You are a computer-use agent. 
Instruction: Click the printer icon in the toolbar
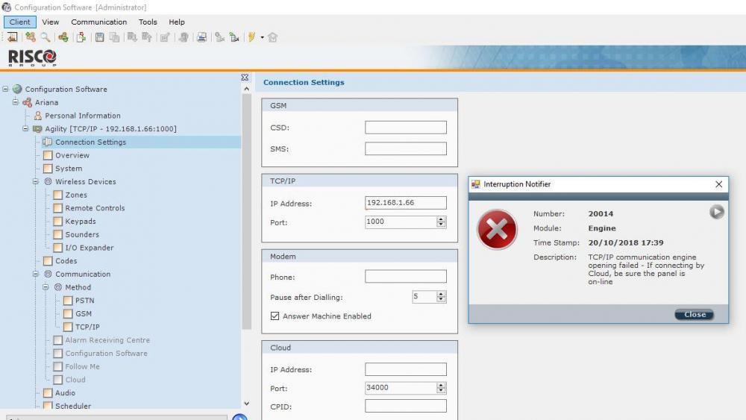201,37
